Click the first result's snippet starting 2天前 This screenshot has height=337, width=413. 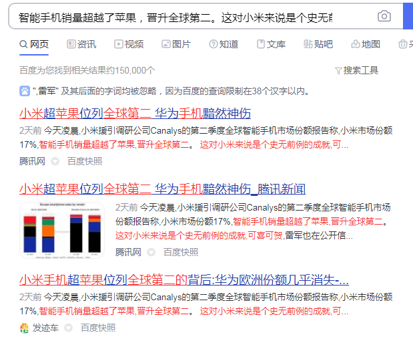206,138
